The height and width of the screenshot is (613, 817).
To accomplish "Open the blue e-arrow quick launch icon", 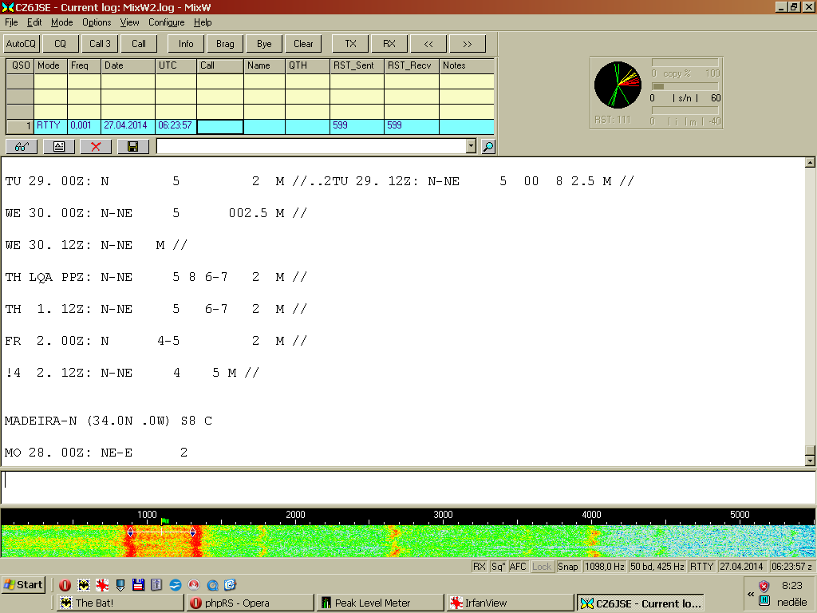I will pos(231,585).
